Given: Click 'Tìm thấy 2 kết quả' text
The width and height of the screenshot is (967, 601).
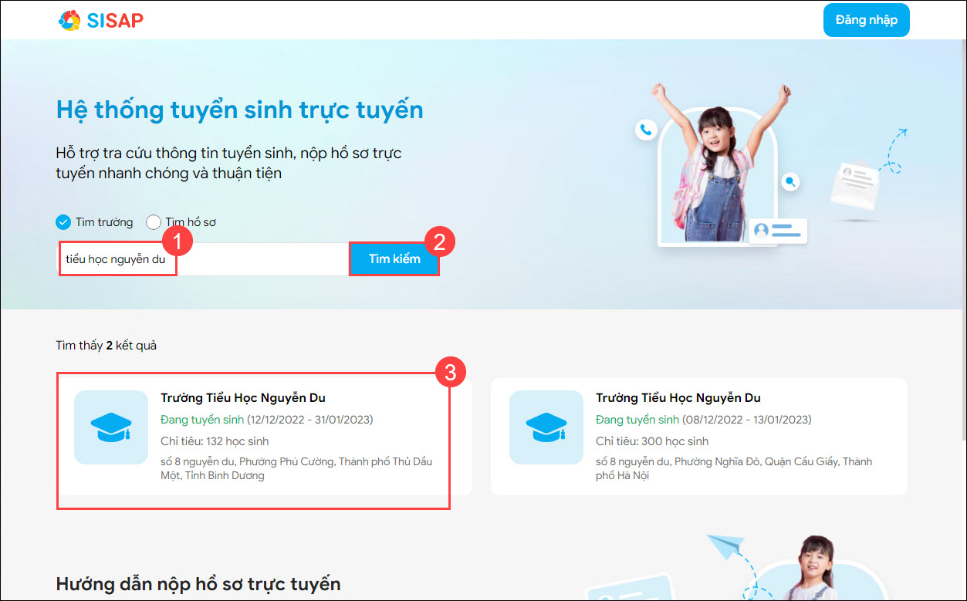Looking at the screenshot, I should [107, 346].
